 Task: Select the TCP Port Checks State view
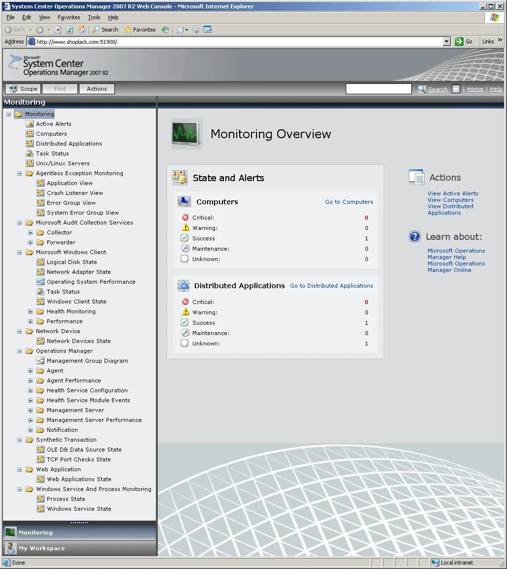pyautogui.click(x=79, y=459)
